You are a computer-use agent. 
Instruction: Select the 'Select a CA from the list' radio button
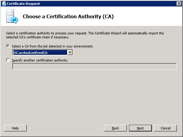(x=8, y=46)
